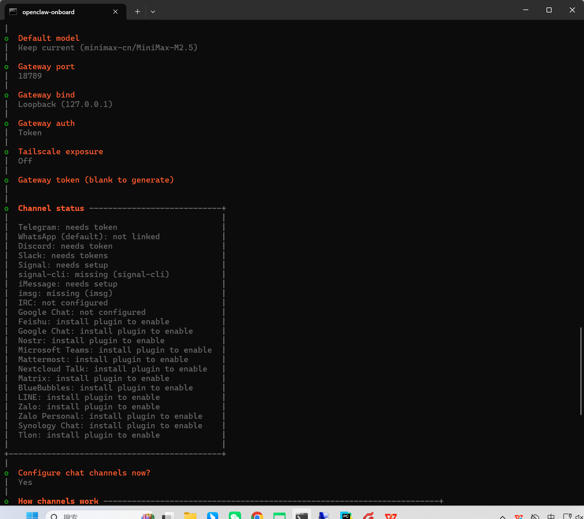This screenshot has height=519, width=584.
Task: Open the WPS Office taskbar icon
Action: (x=391, y=515)
